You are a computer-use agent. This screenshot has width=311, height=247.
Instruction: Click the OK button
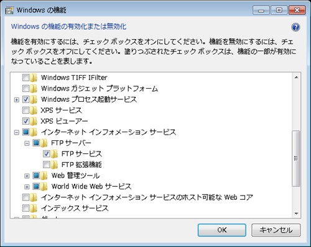click(x=222, y=230)
